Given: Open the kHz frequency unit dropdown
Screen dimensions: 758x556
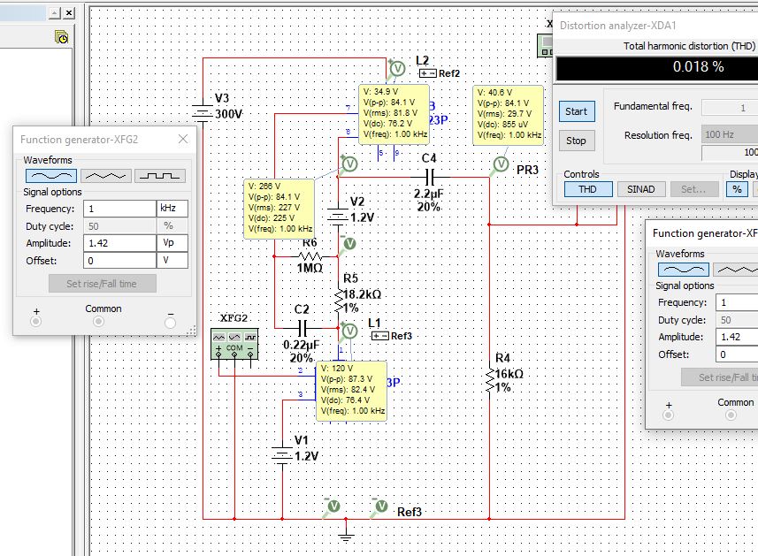Looking at the screenshot, I should pos(172,209).
